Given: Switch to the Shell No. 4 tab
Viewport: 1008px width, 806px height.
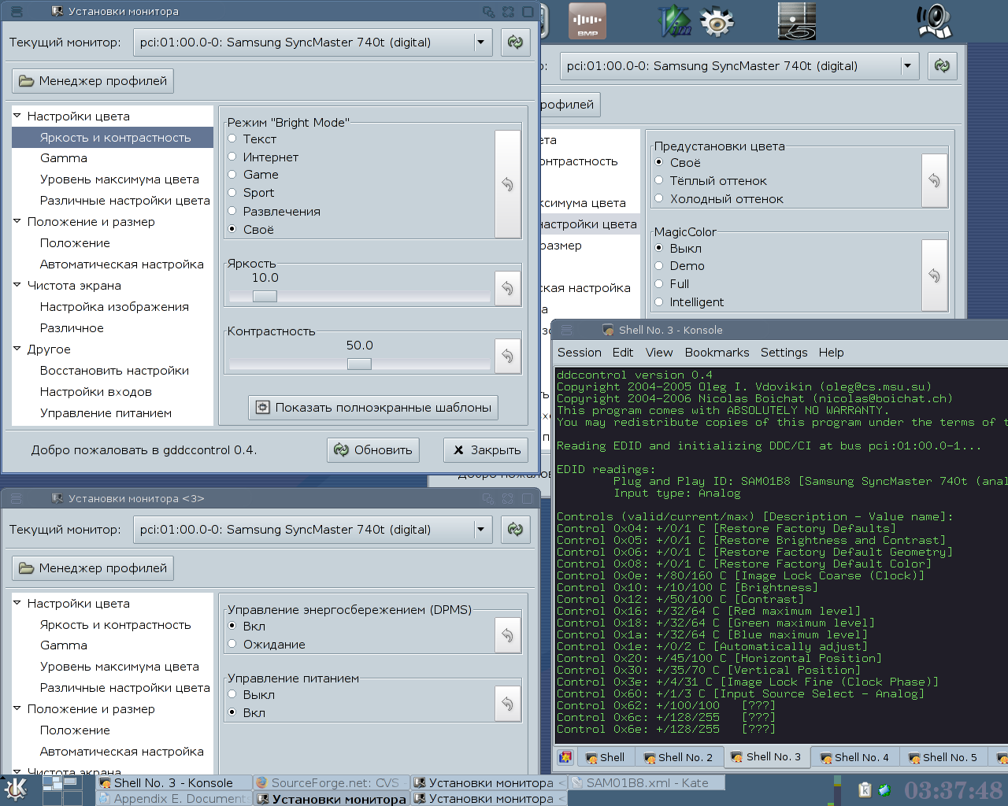Looking at the screenshot, I should (854, 757).
